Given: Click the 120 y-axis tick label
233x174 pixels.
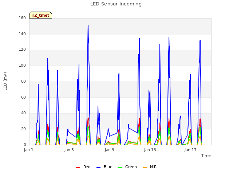Looking at the screenshot, I should click(x=22, y=50).
